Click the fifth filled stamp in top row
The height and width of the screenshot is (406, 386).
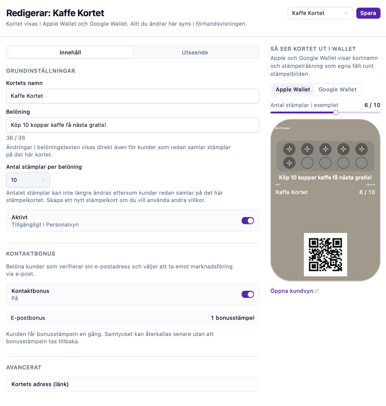pos(362,149)
